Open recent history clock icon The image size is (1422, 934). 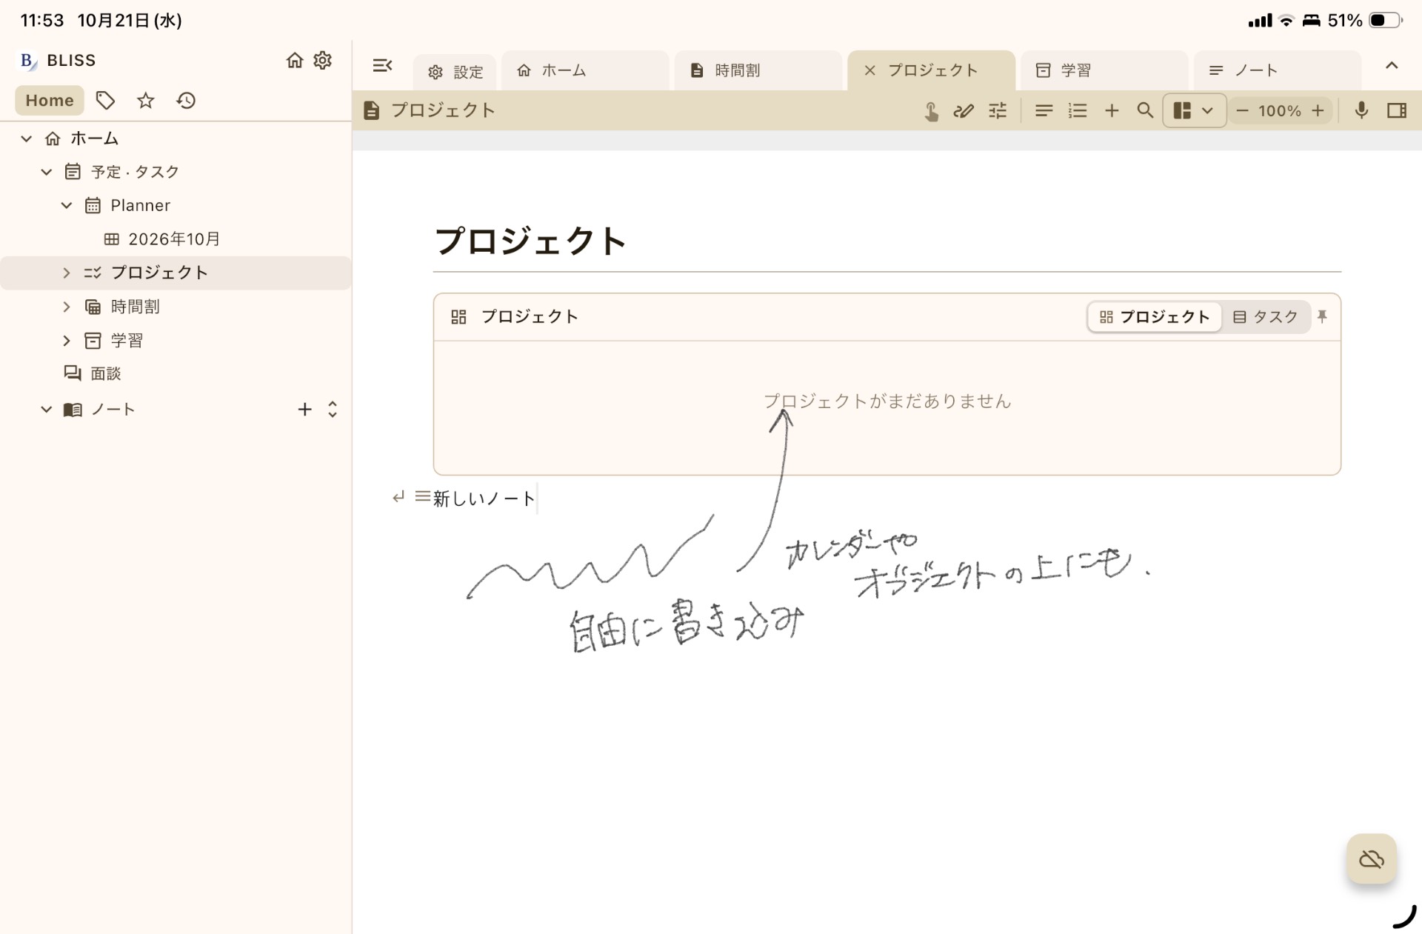tap(186, 100)
